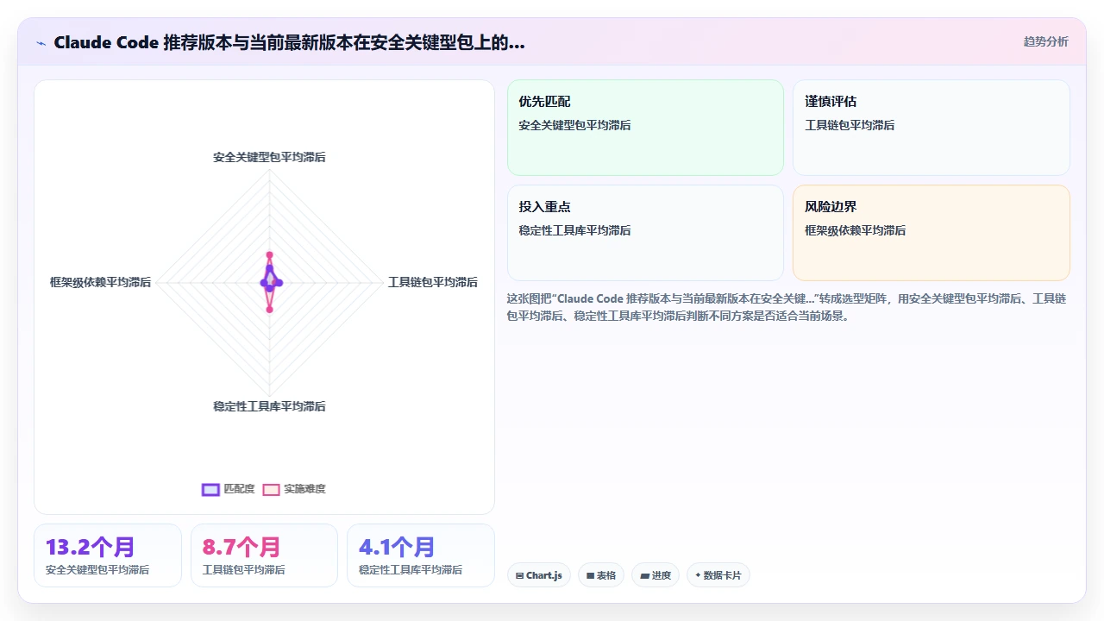Click radar axis label 稳定性工具库平均滞后
This screenshot has height=621, width=1104.
click(x=269, y=406)
